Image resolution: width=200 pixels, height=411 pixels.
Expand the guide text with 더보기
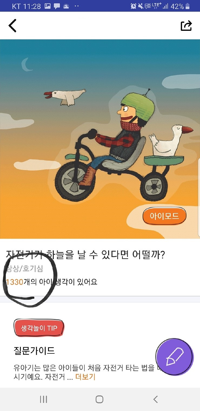pos(85,377)
